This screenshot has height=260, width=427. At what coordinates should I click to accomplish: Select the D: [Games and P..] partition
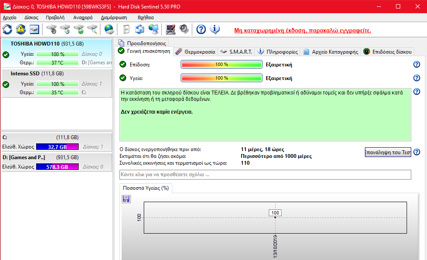tap(57, 162)
